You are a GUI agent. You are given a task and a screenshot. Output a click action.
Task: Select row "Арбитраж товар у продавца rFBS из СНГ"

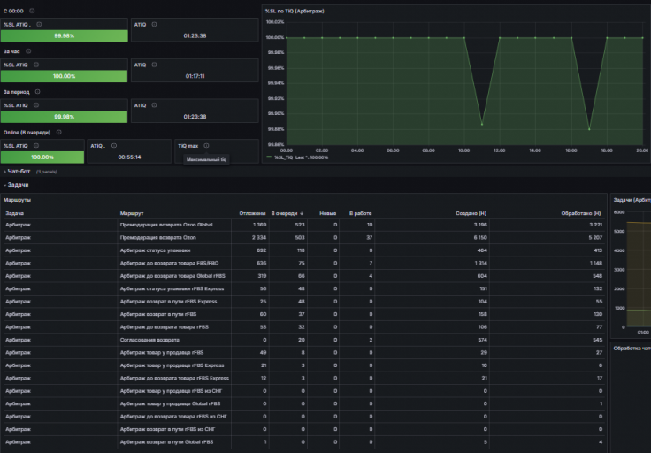(303, 391)
